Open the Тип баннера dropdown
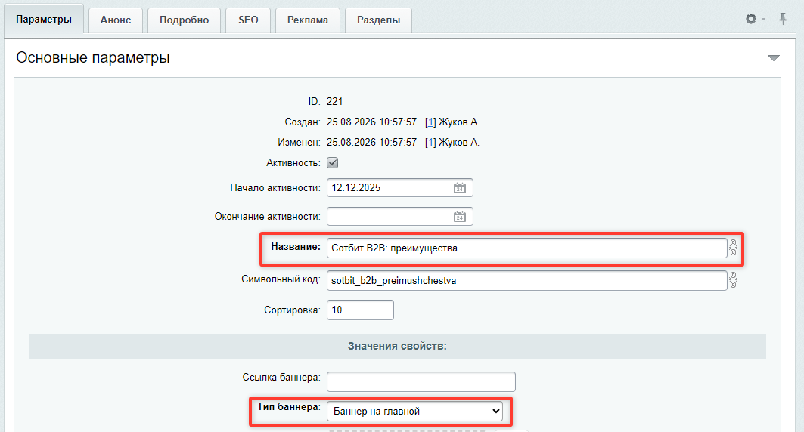This screenshot has width=804, height=432. pos(414,411)
